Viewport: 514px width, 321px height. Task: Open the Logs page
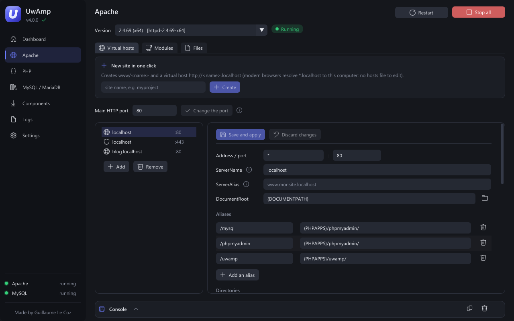click(43, 120)
